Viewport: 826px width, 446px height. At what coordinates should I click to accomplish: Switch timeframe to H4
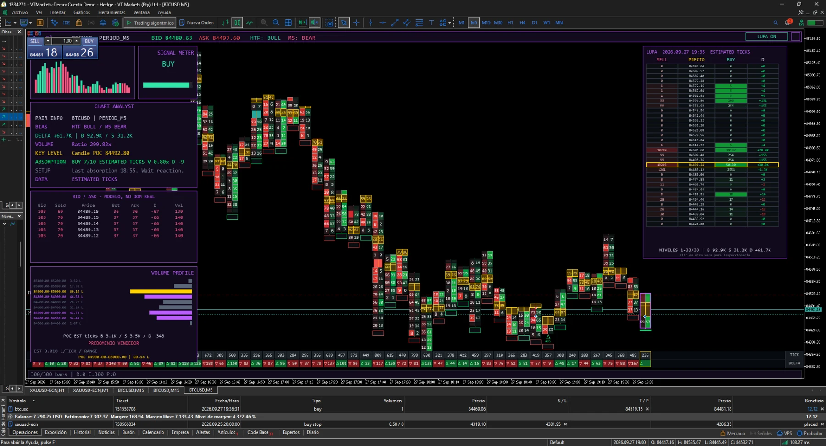coord(522,22)
